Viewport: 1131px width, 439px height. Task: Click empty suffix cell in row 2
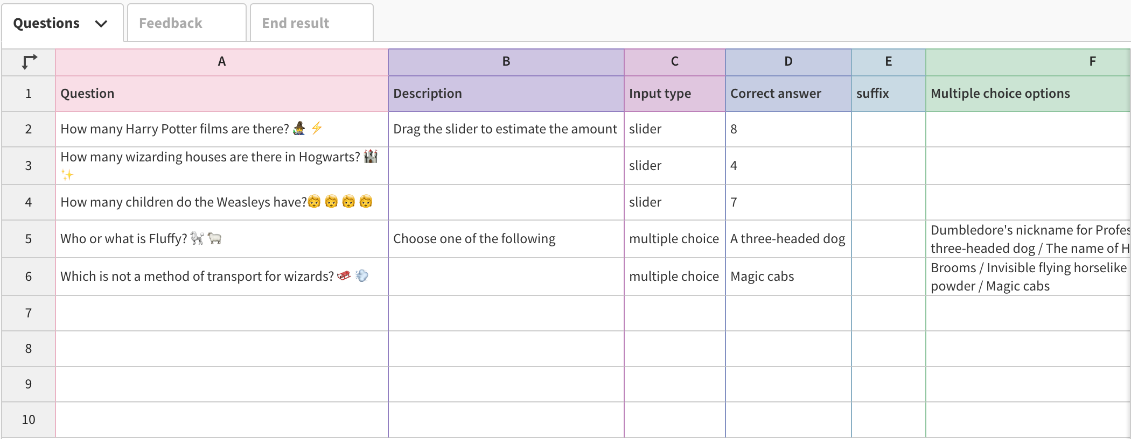pyautogui.click(x=889, y=129)
